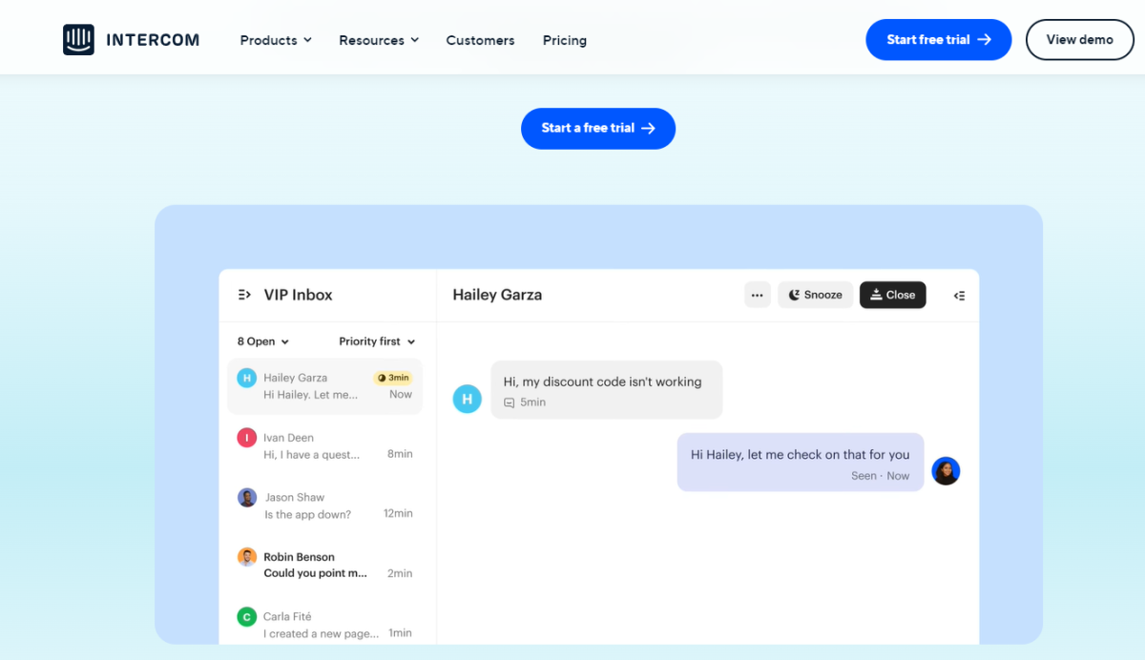Click Ivan Deen's red avatar

coord(246,437)
